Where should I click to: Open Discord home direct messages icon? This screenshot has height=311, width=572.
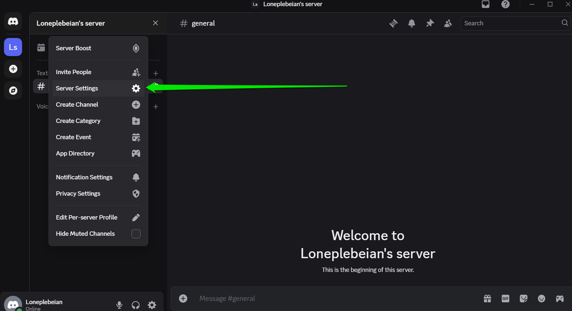point(13,22)
